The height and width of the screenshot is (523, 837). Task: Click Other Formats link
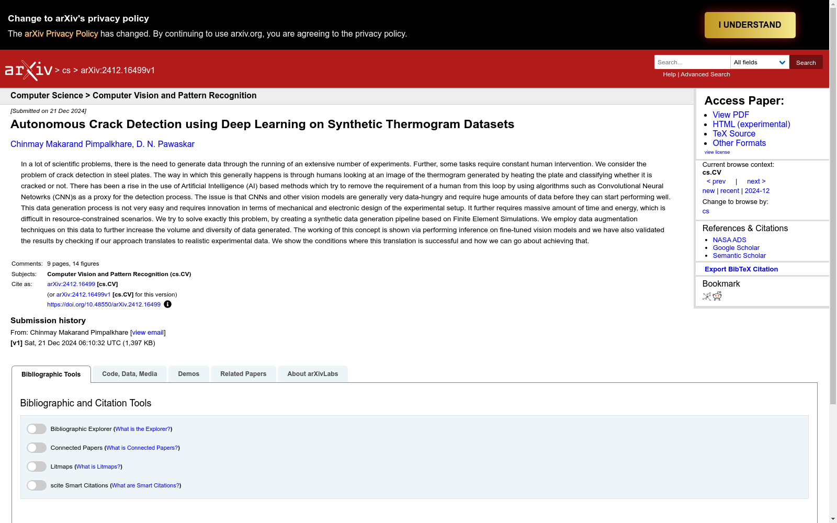coord(739,143)
